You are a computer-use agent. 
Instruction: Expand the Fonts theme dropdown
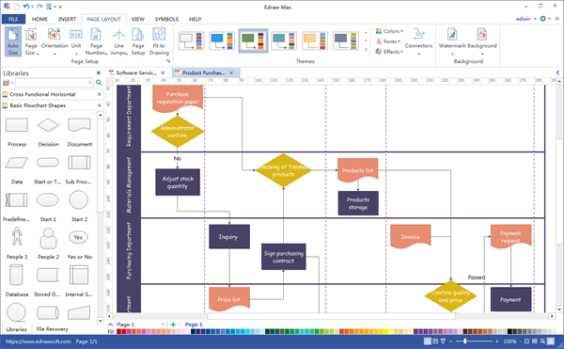point(388,41)
